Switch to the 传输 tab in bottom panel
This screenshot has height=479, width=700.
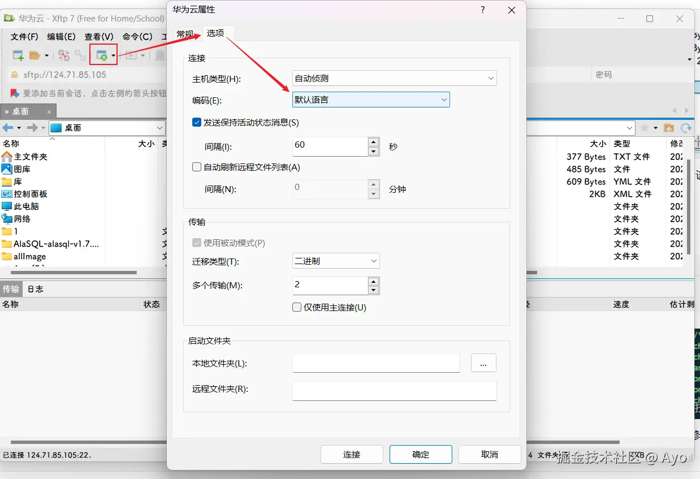[x=11, y=289]
